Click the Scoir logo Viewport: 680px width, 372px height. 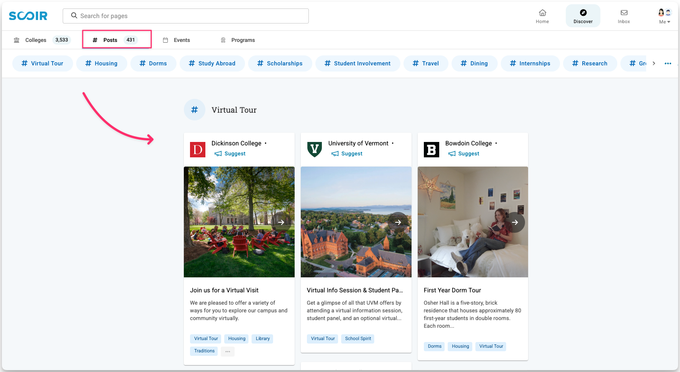click(28, 16)
